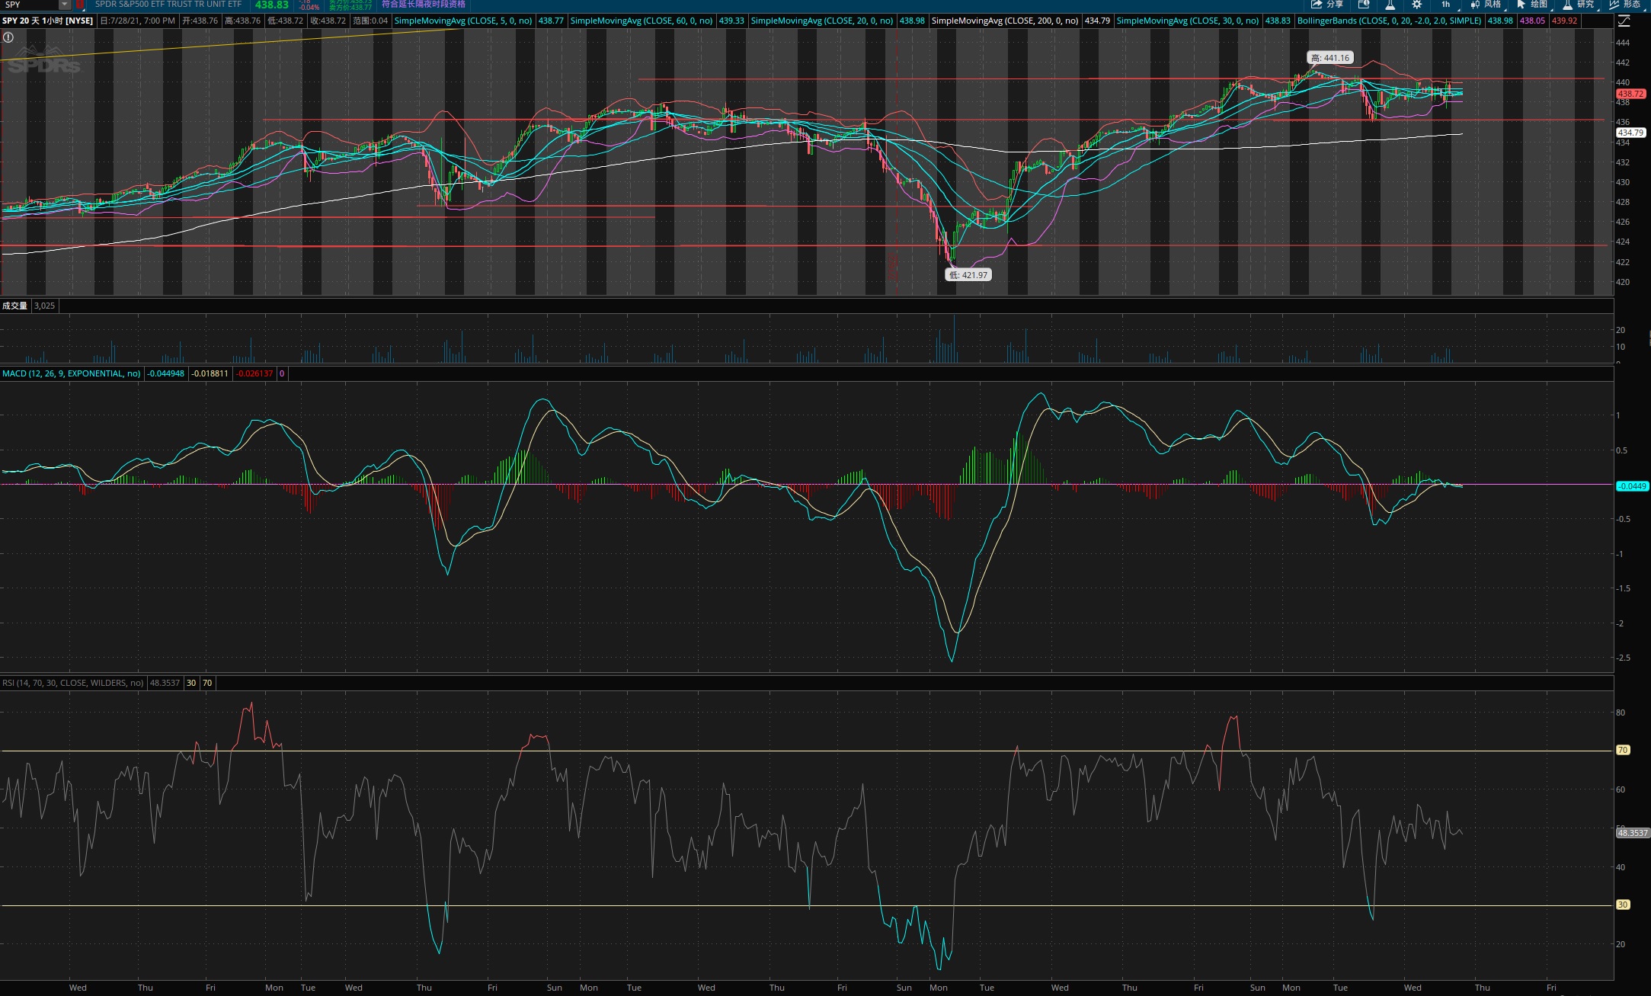Click the last price 438.83 in header
Viewport: 1651px width, 996px height.
pyautogui.click(x=271, y=5)
